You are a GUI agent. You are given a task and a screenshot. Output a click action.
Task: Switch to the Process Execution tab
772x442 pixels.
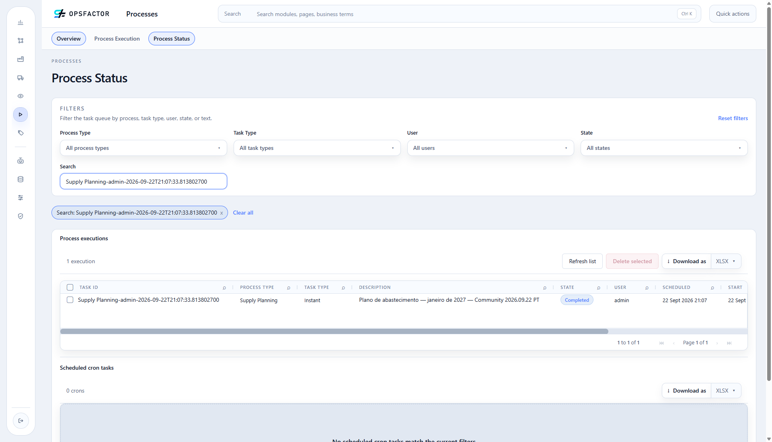117,39
